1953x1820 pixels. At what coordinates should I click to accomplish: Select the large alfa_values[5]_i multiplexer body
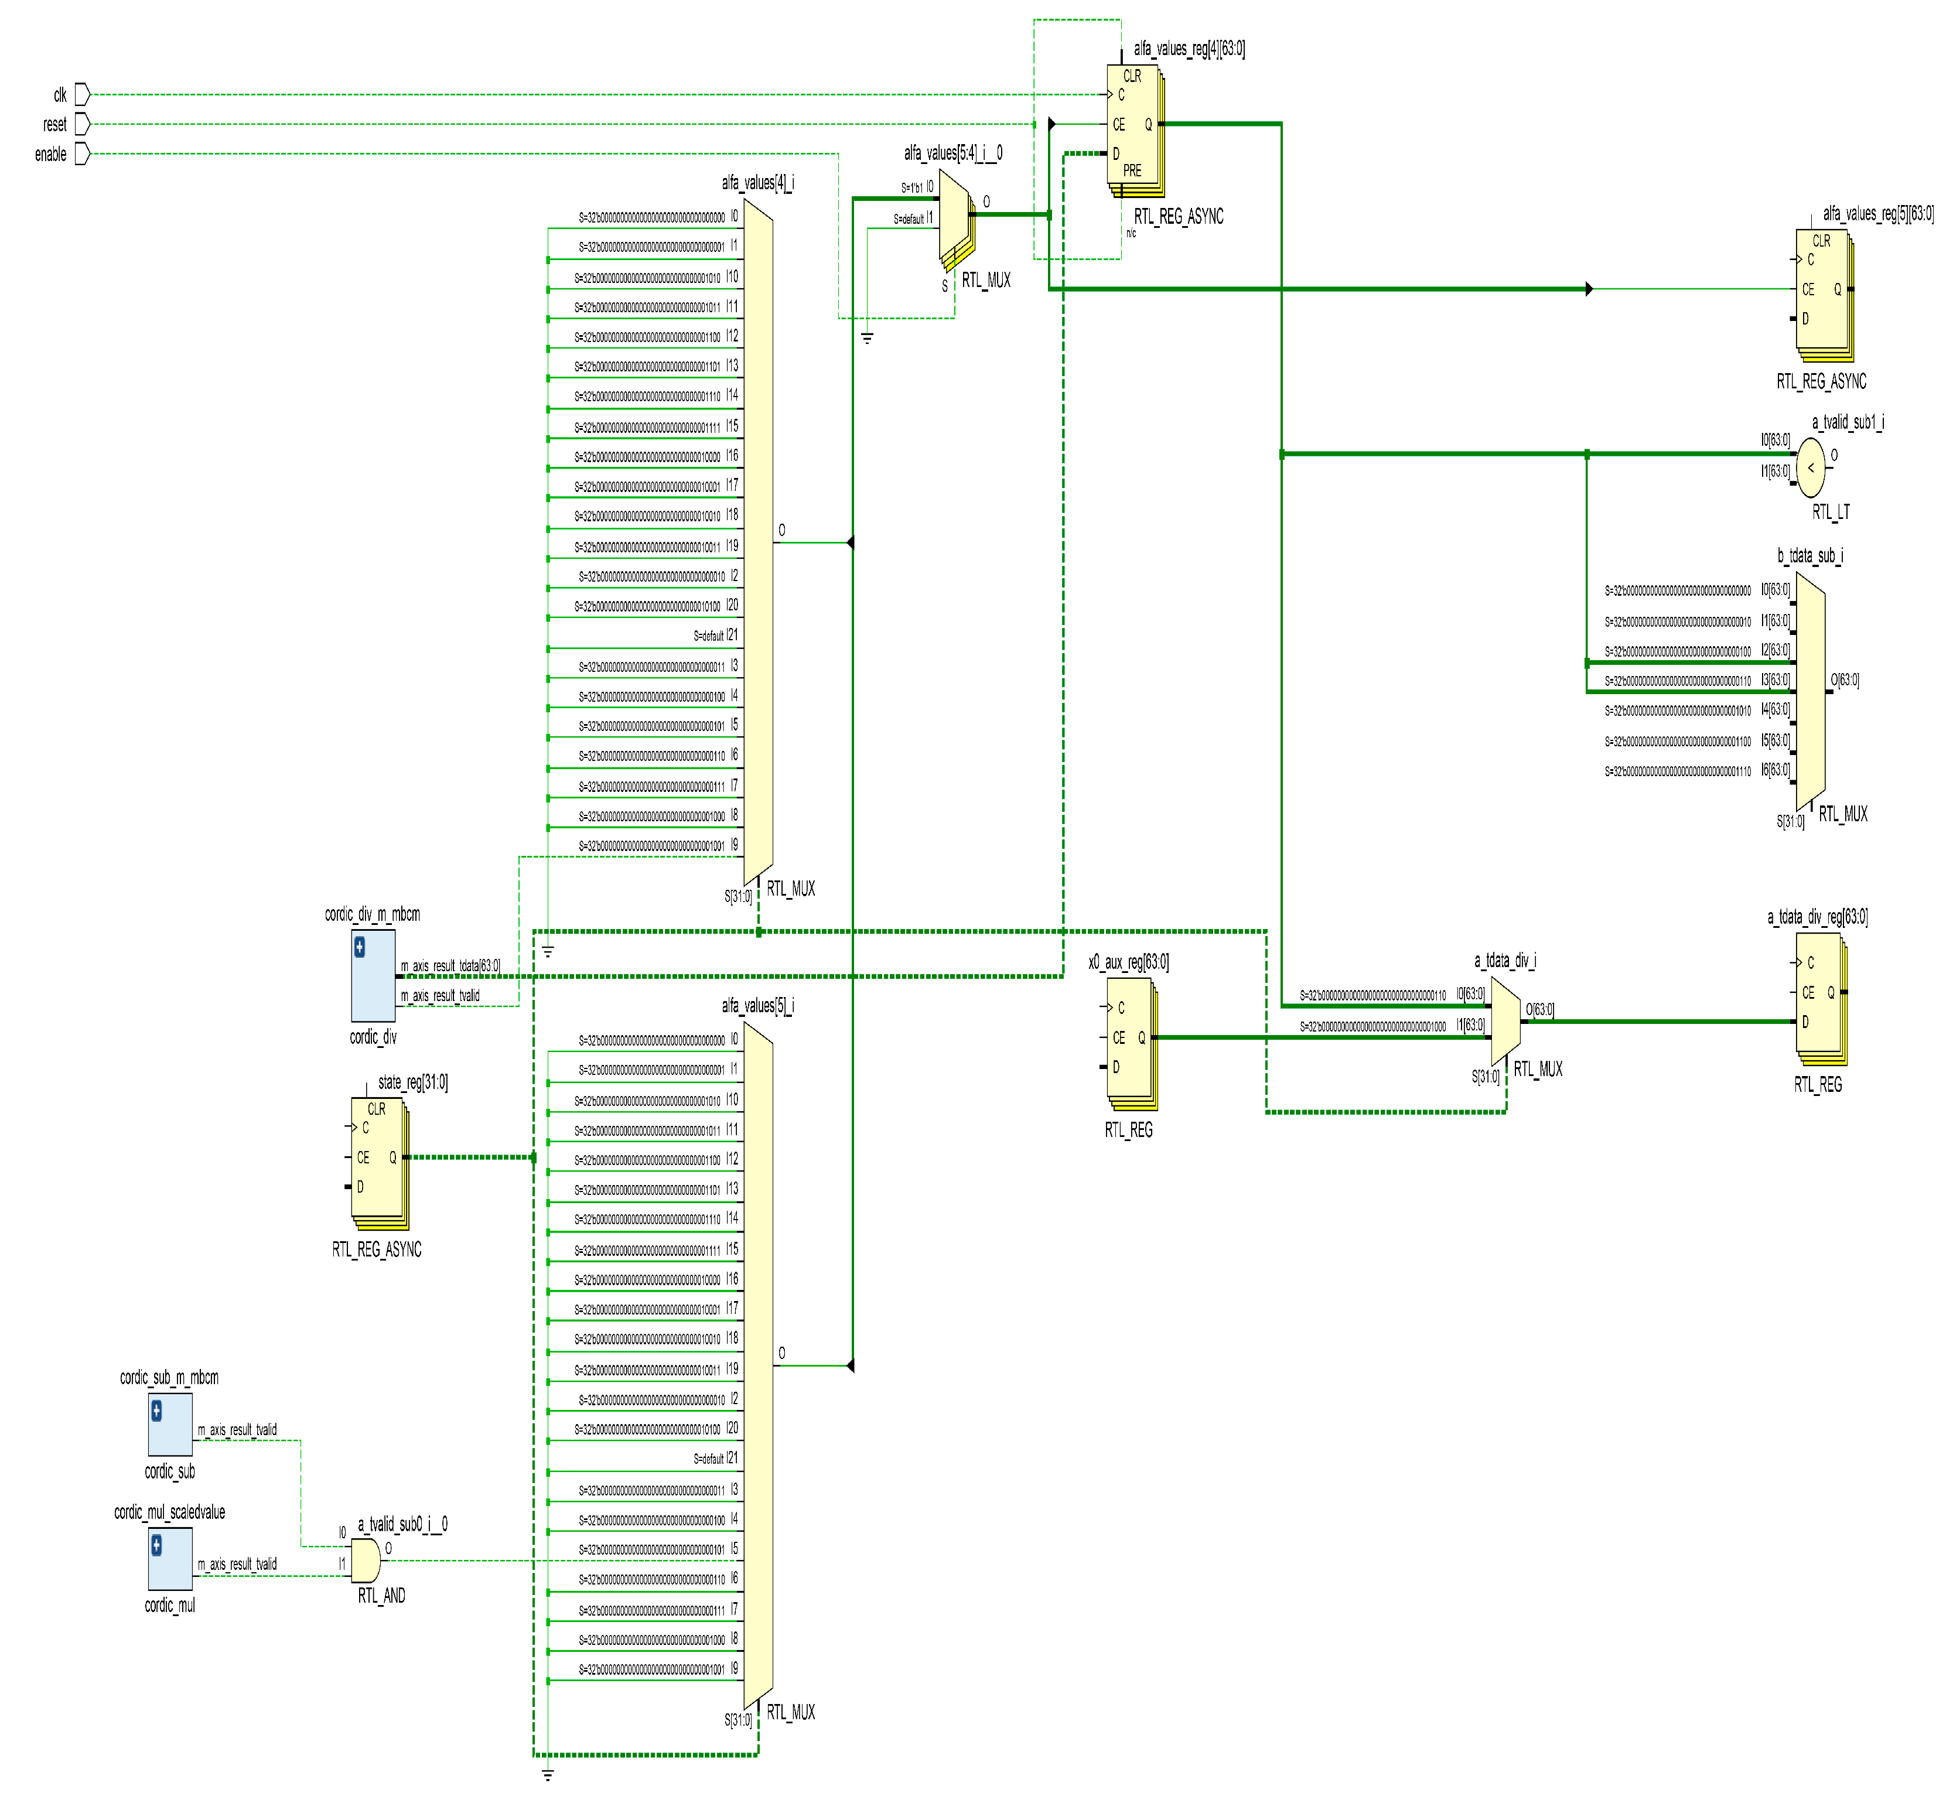pyautogui.click(x=757, y=1365)
